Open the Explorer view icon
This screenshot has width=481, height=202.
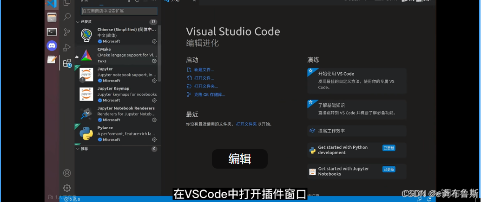click(x=67, y=3)
